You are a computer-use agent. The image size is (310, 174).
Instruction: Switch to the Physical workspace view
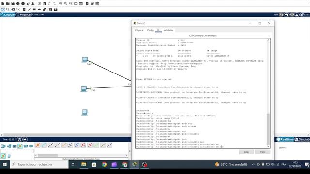[x=24, y=15]
